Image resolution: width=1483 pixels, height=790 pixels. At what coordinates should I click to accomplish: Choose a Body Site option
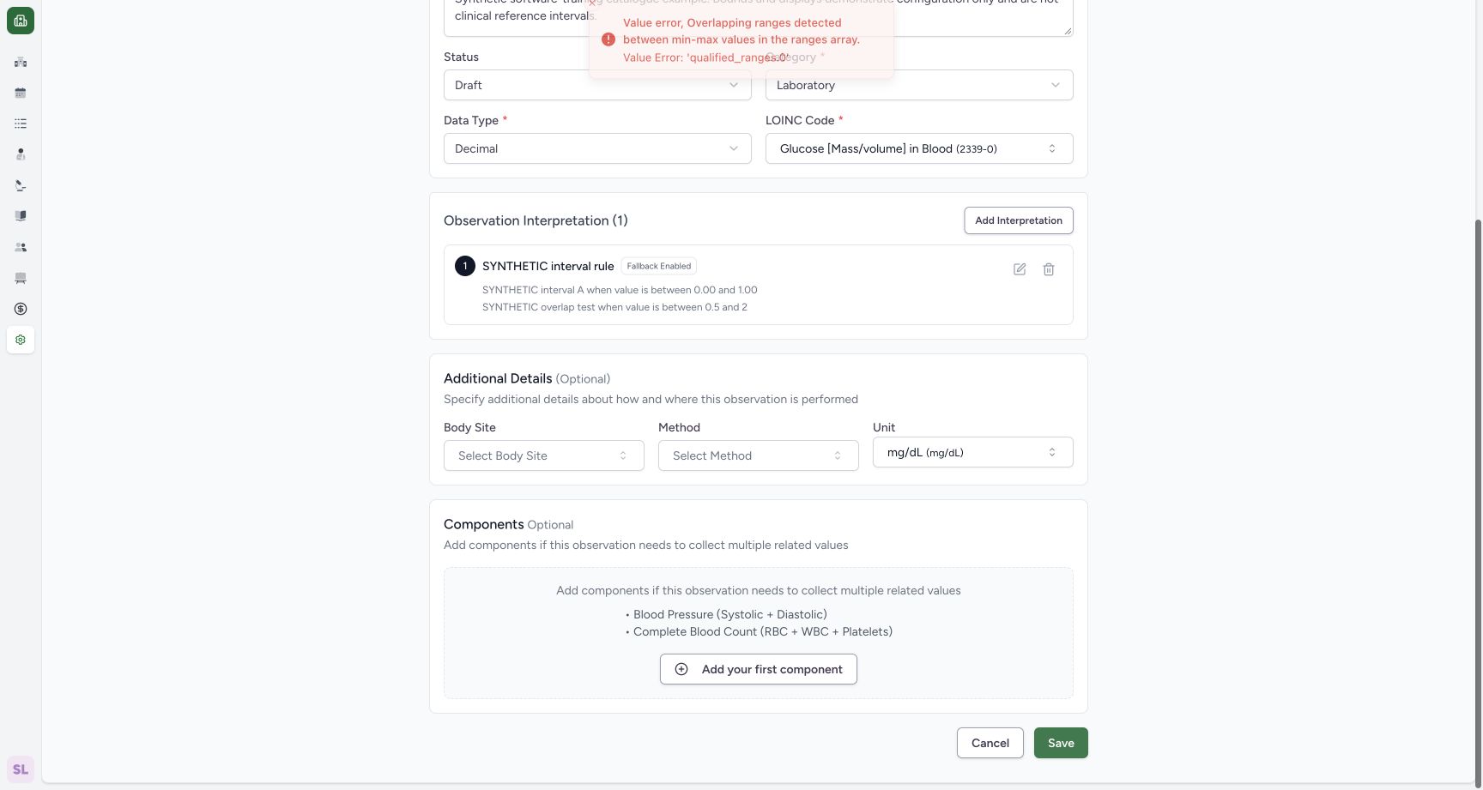click(x=544, y=455)
